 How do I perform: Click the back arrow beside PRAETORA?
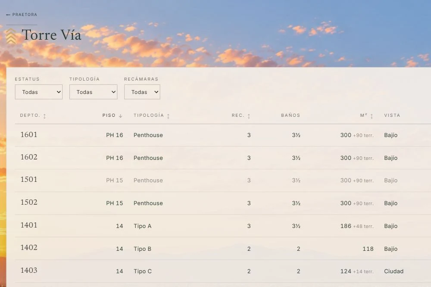point(8,15)
